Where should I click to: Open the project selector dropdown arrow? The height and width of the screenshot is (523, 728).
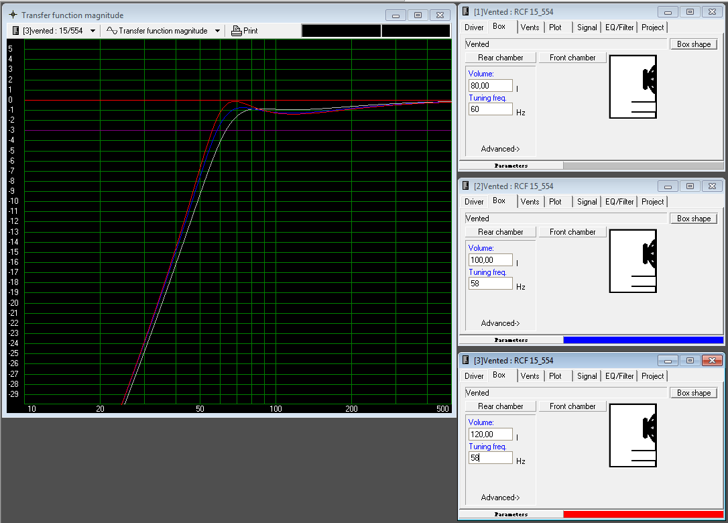coord(93,31)
